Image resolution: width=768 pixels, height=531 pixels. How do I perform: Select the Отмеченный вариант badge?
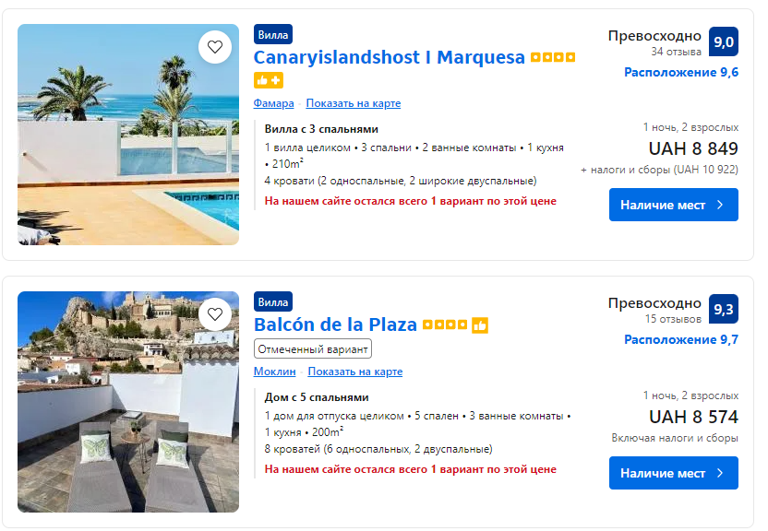pos(313,348)
